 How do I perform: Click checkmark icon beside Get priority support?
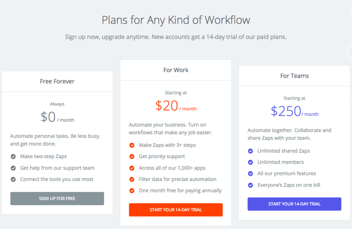[132, 156]
